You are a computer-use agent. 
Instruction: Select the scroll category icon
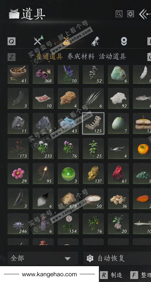(95, 41)
